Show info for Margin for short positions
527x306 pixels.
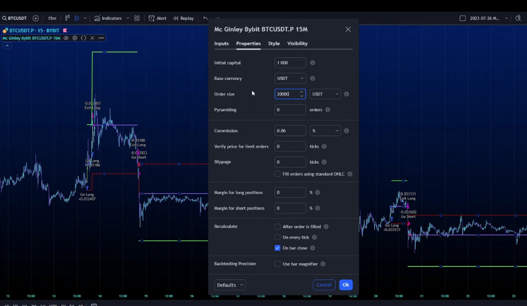click(x=318, y=208)
